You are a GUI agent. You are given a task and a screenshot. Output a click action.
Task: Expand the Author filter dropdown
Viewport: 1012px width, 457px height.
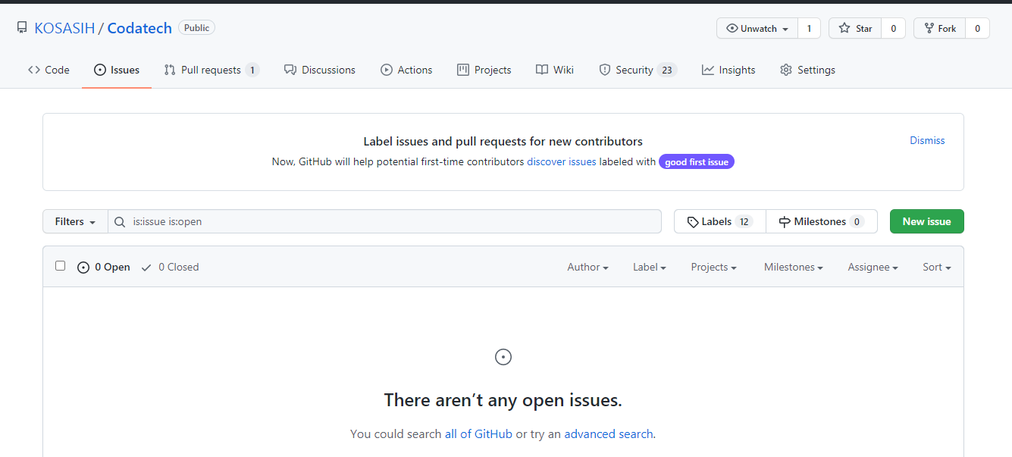point(587,267)
